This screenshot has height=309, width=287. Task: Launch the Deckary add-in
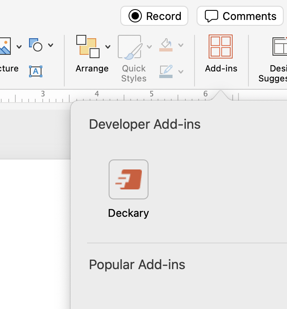click(129, 179)
